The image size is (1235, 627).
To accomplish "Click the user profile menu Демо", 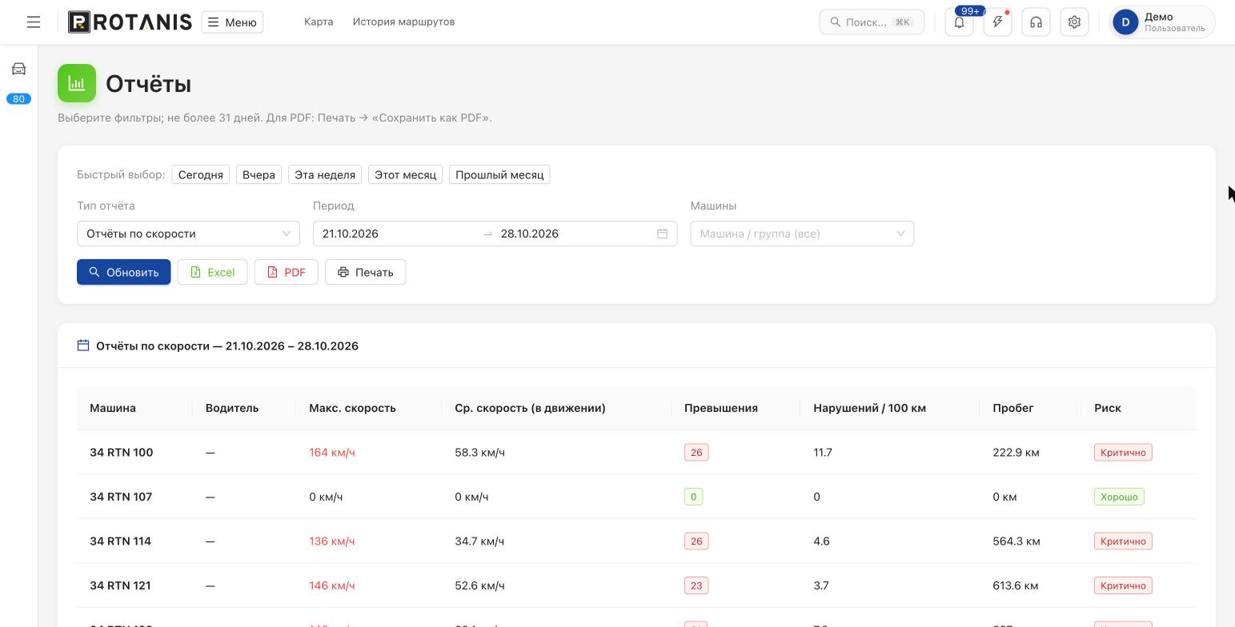I will [x=1162, y=22].
